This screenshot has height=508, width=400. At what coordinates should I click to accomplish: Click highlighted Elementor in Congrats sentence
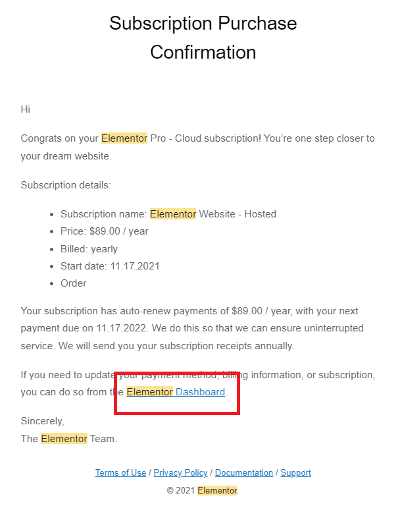(x=124, y=138)
